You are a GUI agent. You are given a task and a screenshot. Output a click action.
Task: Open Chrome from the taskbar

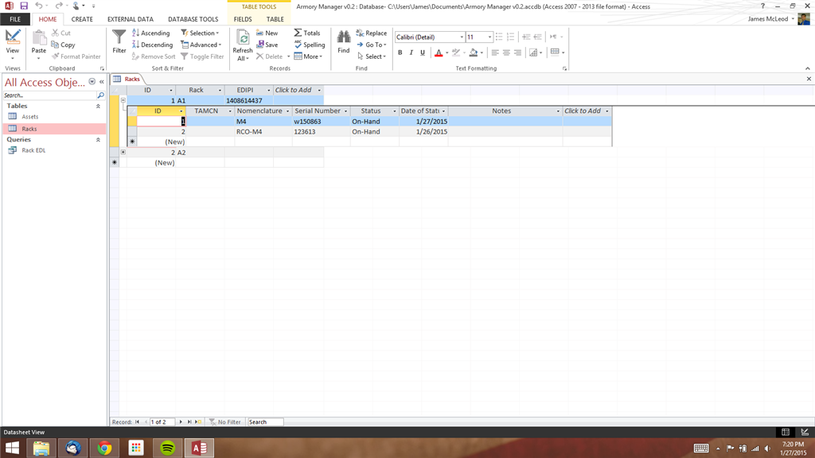click(x=104, y=448)
